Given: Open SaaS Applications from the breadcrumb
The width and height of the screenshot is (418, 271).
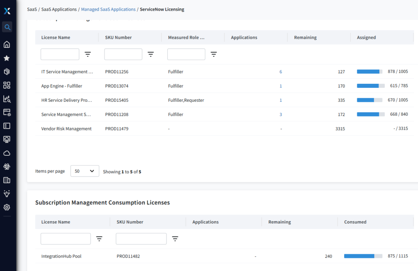Looking at the screenshot, I should tap(59, 9).
